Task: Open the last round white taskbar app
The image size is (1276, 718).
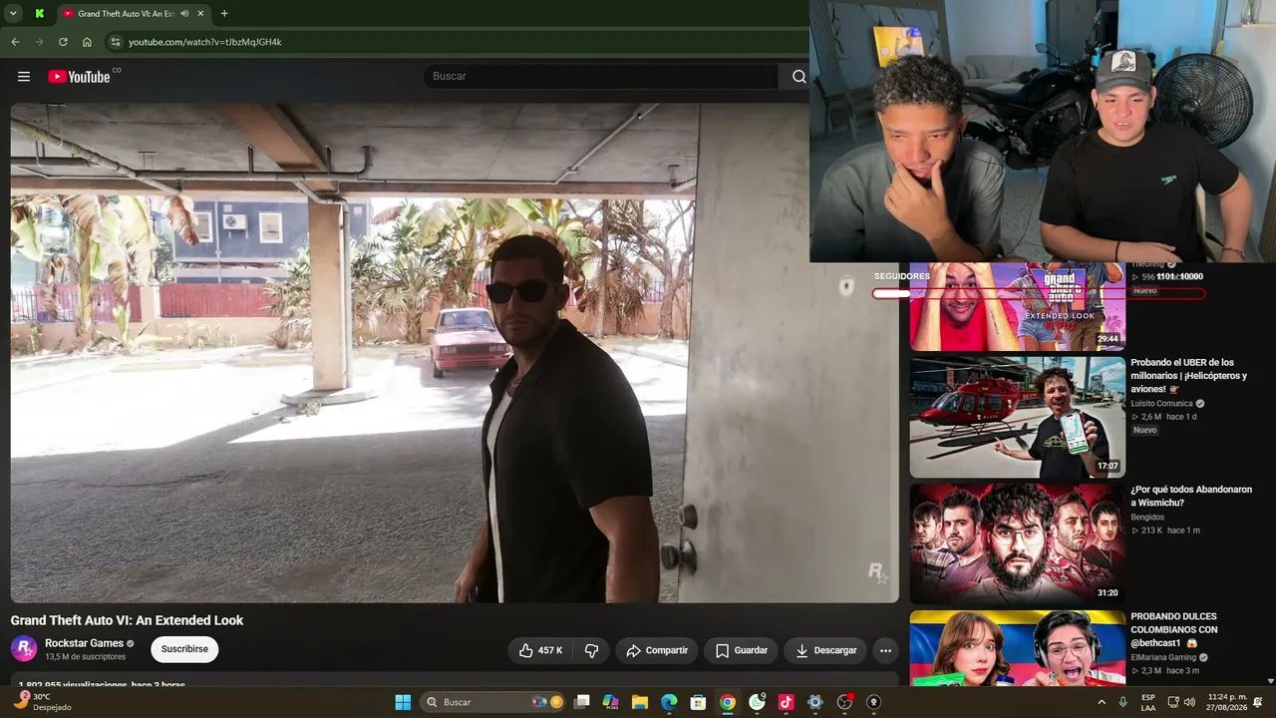Action: click(874, 702)
